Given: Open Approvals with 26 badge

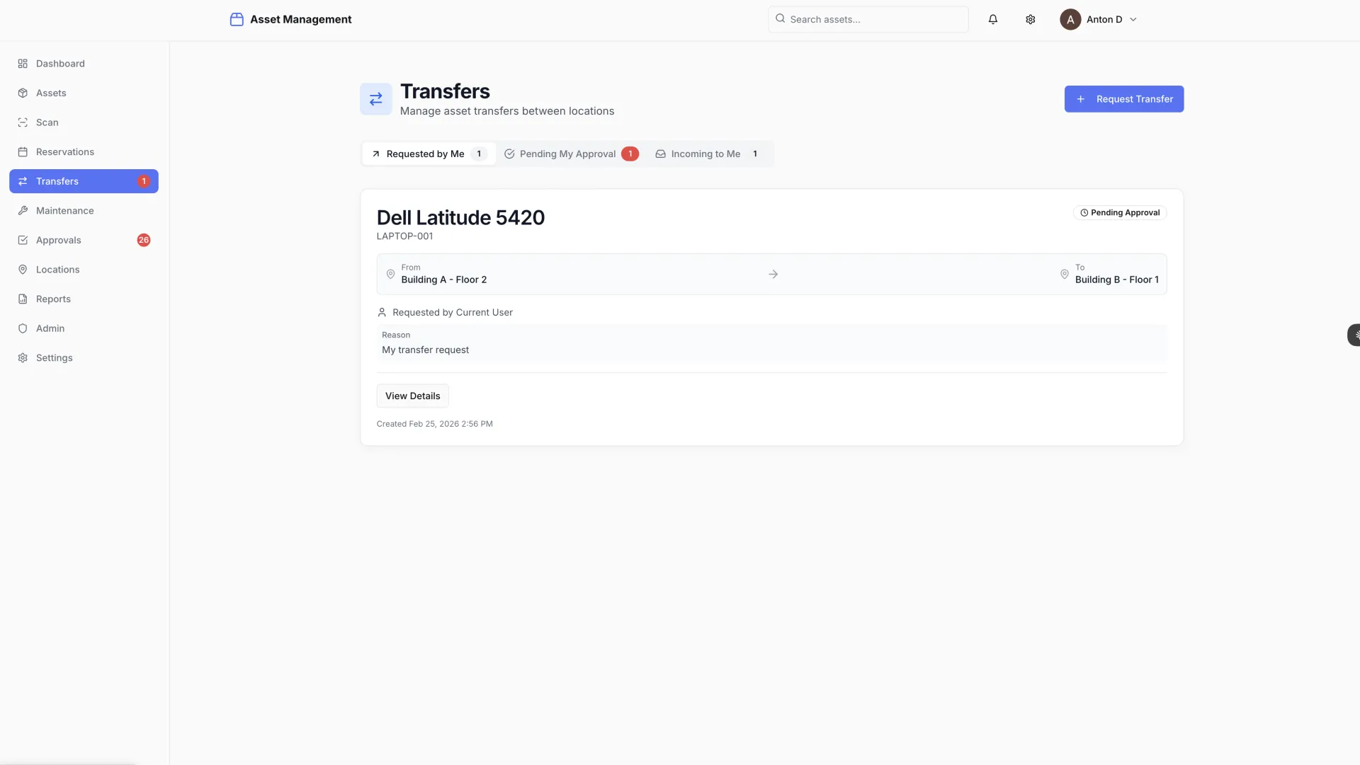Looking at the screenshot, I should click(x=59, y=240).
